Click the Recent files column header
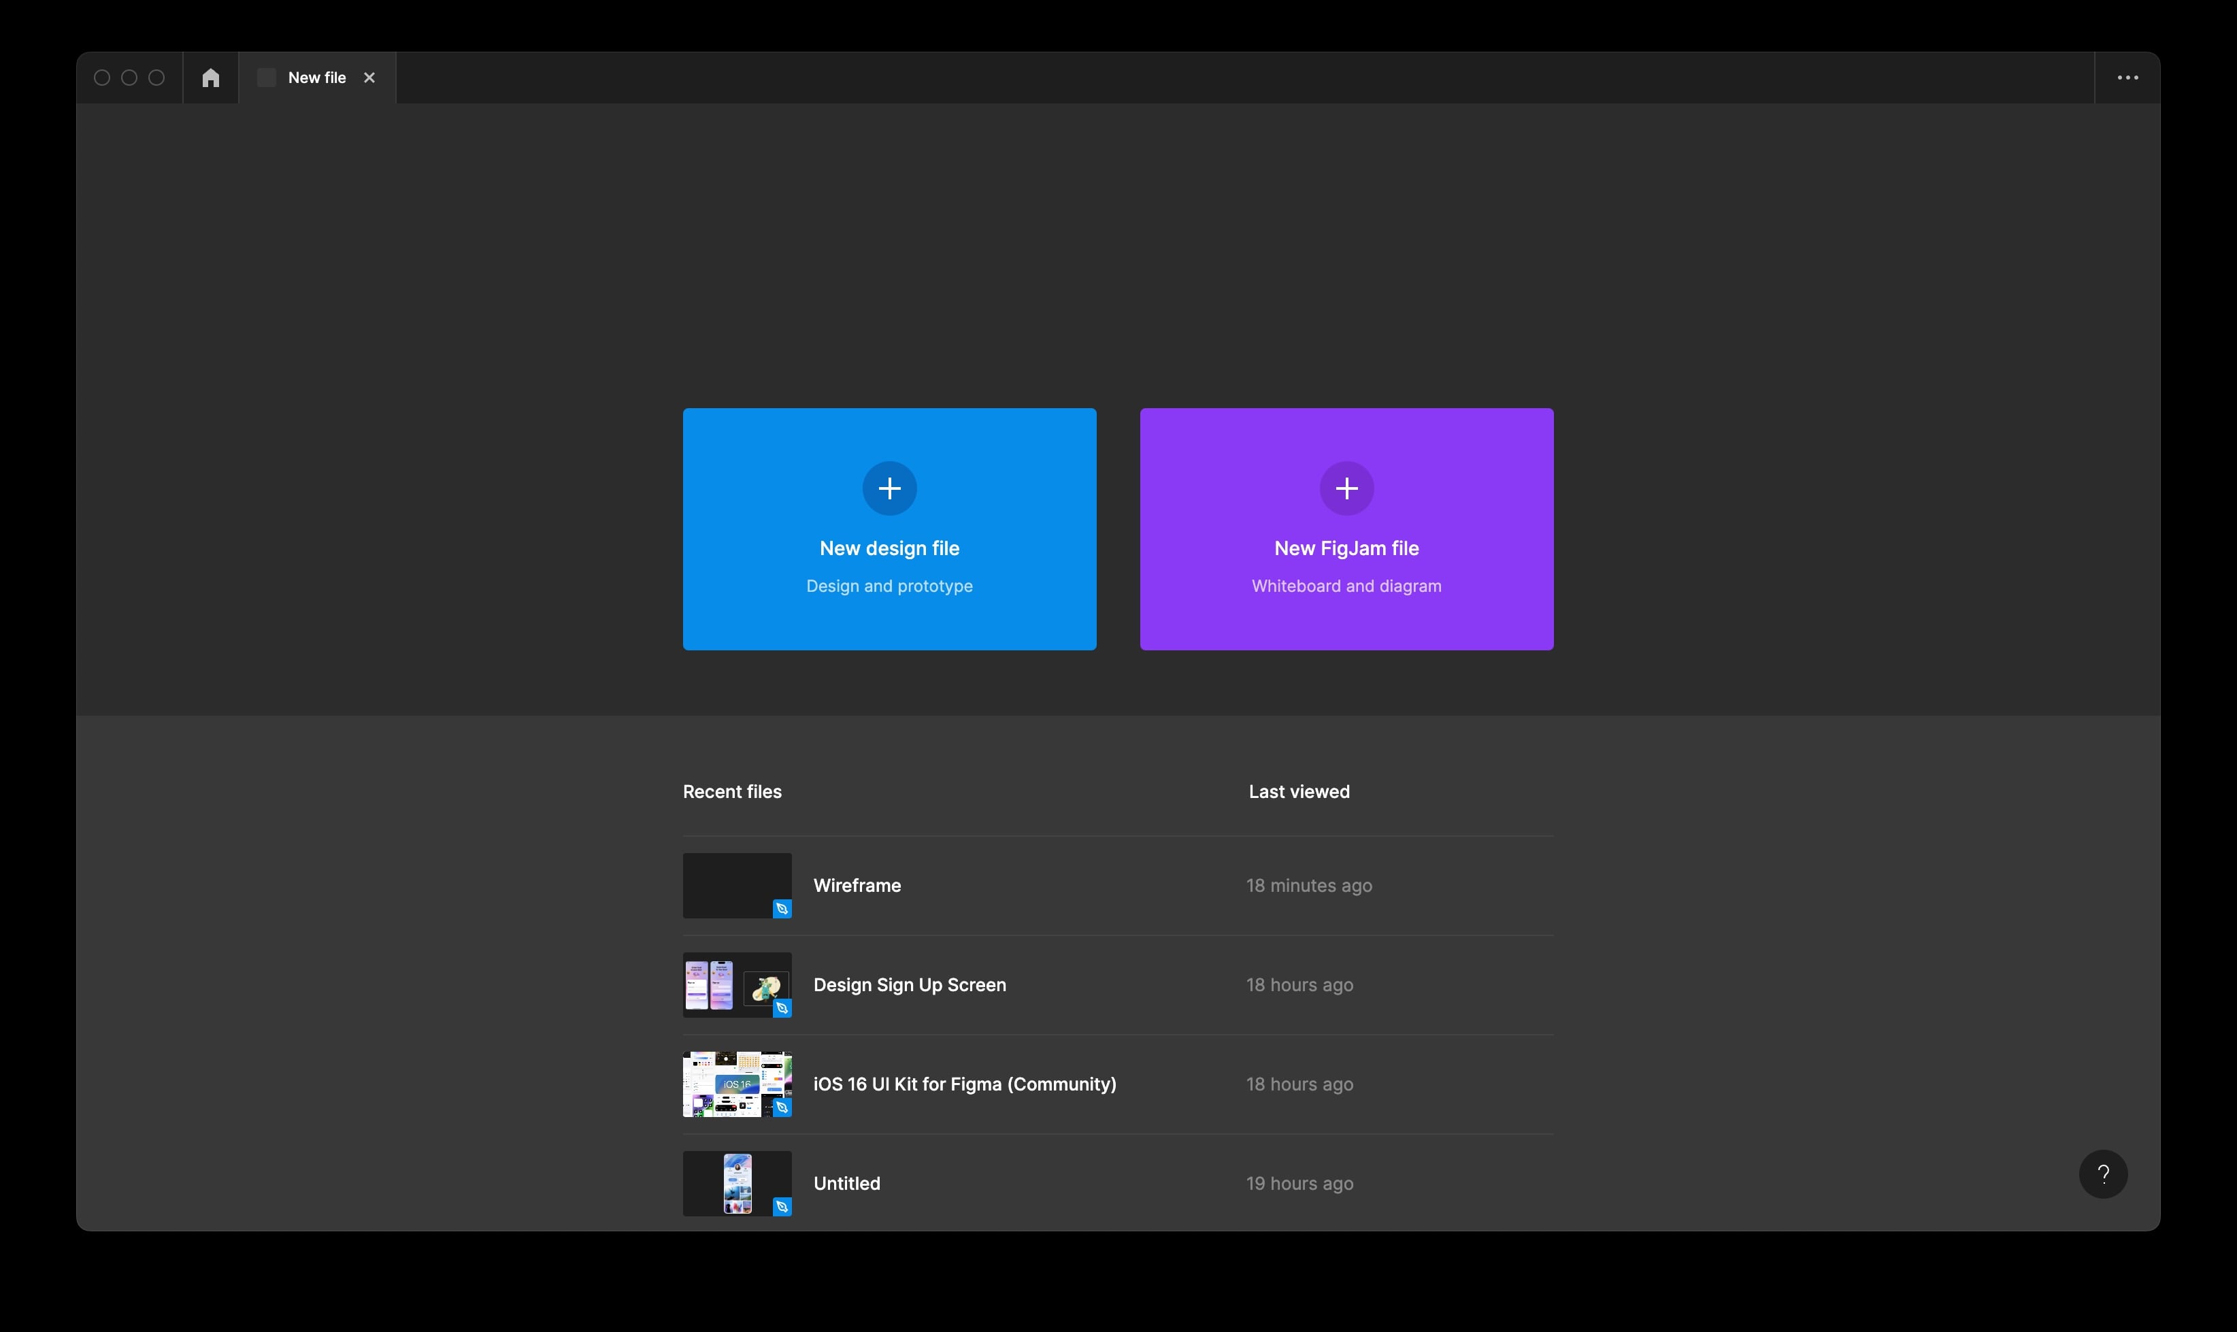The width and height of the screenshot is (2237, 1332). tap(731, 792)
